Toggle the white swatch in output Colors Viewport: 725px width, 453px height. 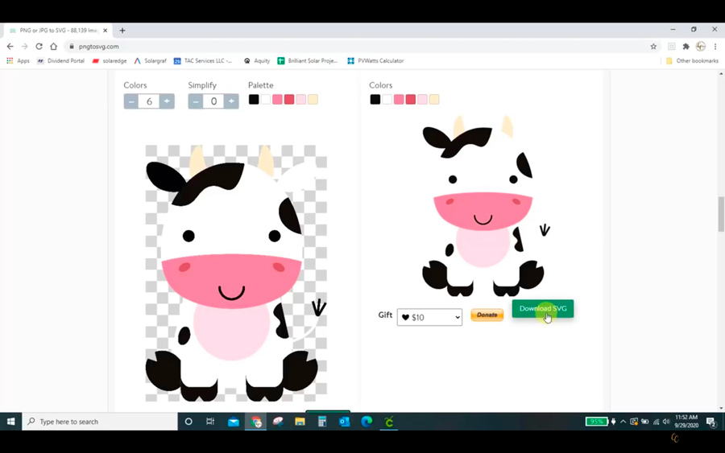pyautogui.click(x=387, y=99)
